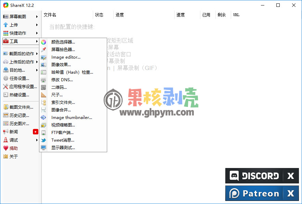Expand the 屏幕截图 submenu arrow
Screen dimensions: 302x204
pos(37,16)
